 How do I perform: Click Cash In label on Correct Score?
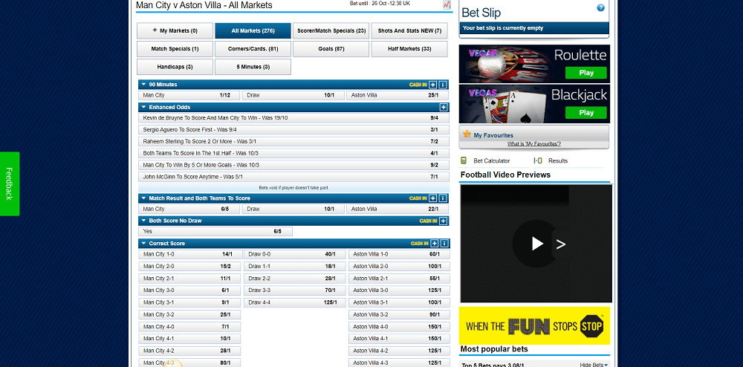[419, 244]
